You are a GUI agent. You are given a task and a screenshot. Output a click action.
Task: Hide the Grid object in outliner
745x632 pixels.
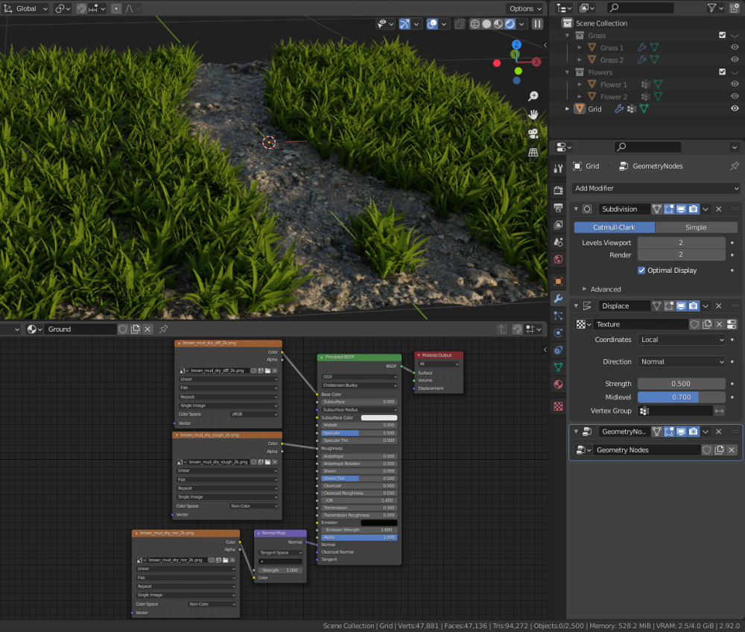735,109
